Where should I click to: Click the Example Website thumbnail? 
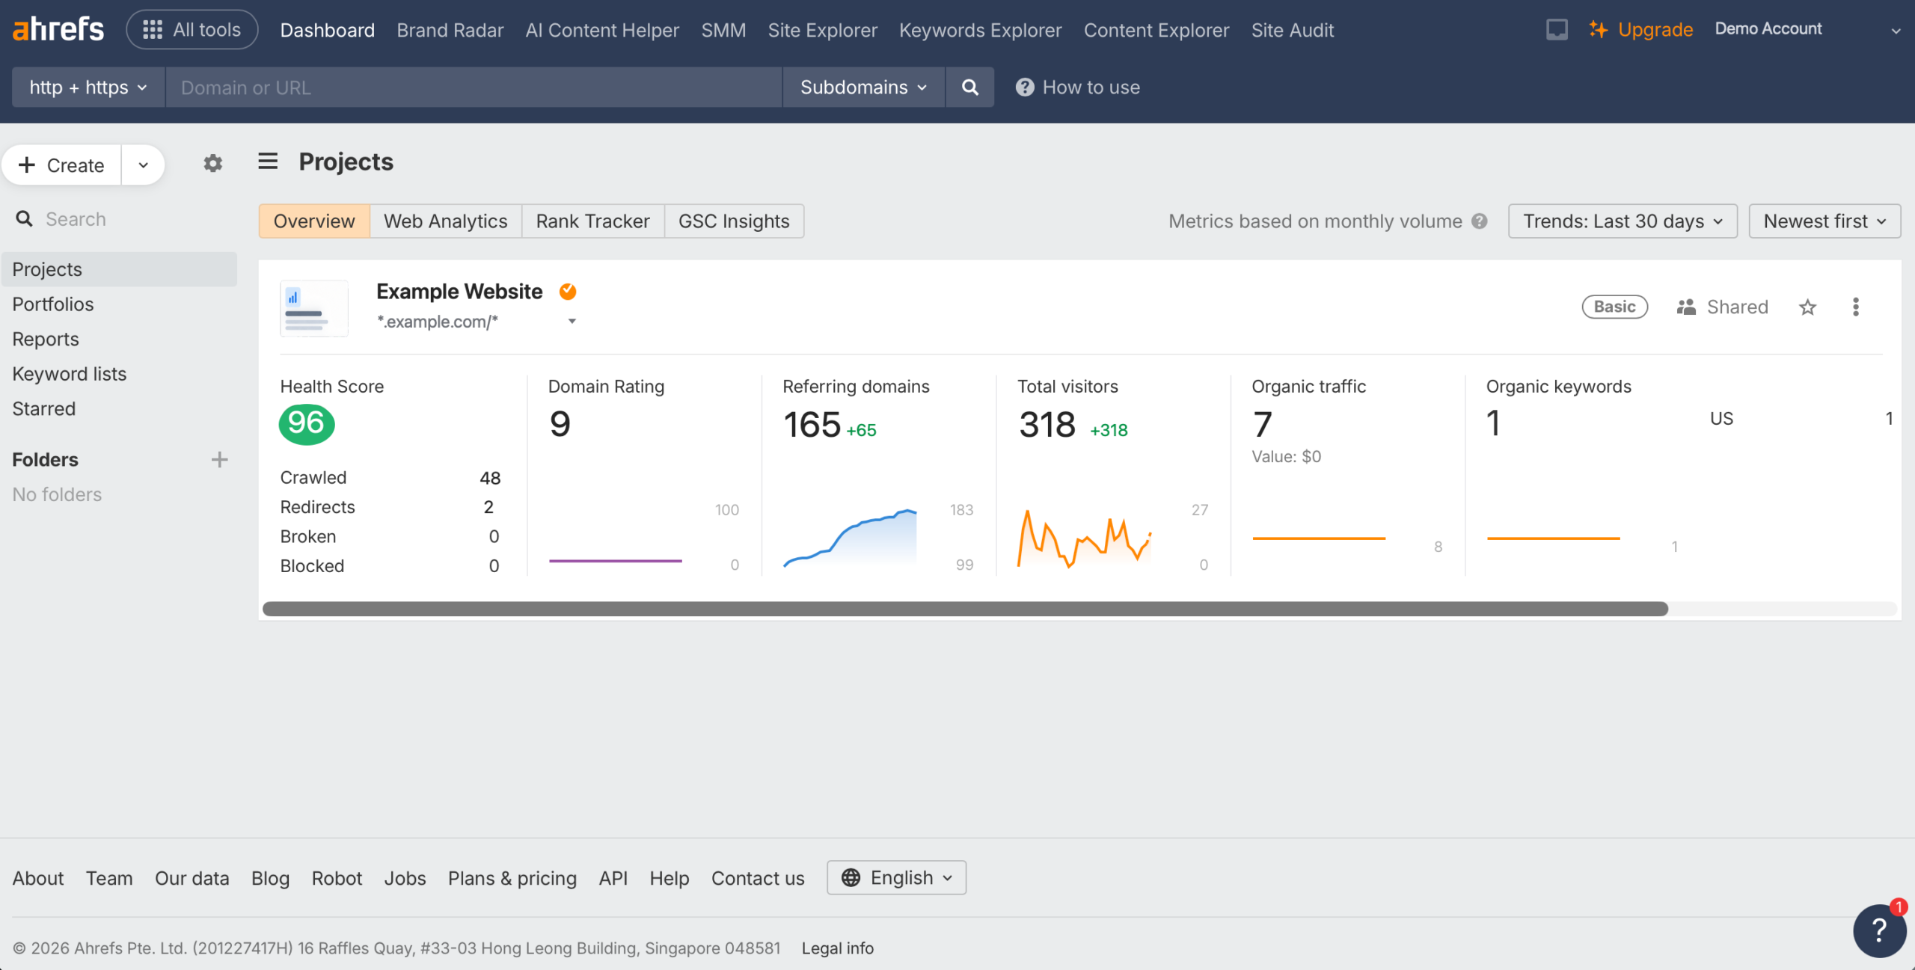pos(314,308)
